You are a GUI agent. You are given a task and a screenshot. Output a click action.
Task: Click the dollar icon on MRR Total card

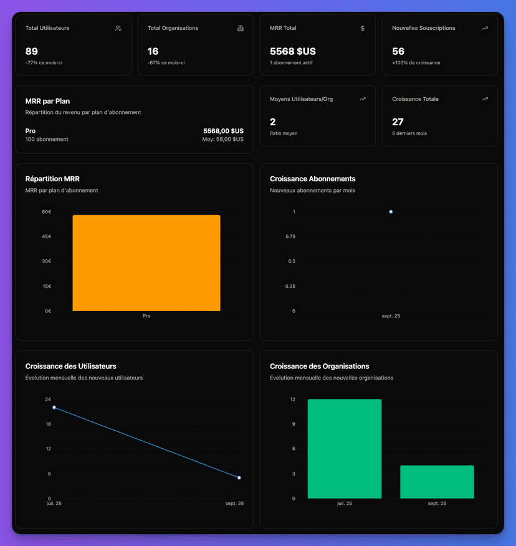[x=362, y=28]
